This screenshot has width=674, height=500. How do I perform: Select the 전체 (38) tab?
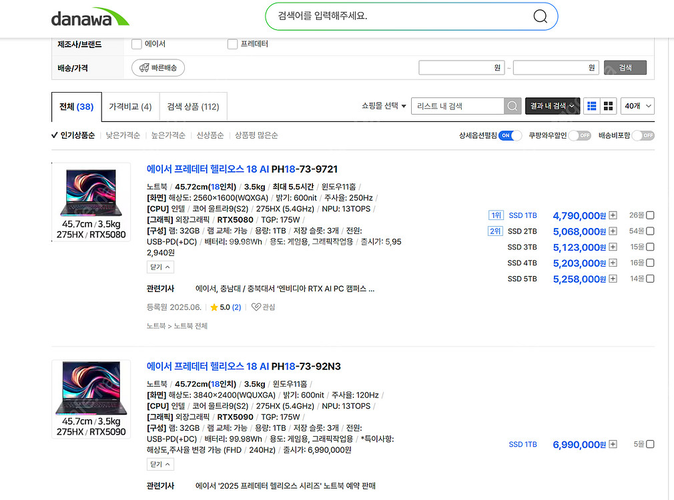tap(77, 107)
